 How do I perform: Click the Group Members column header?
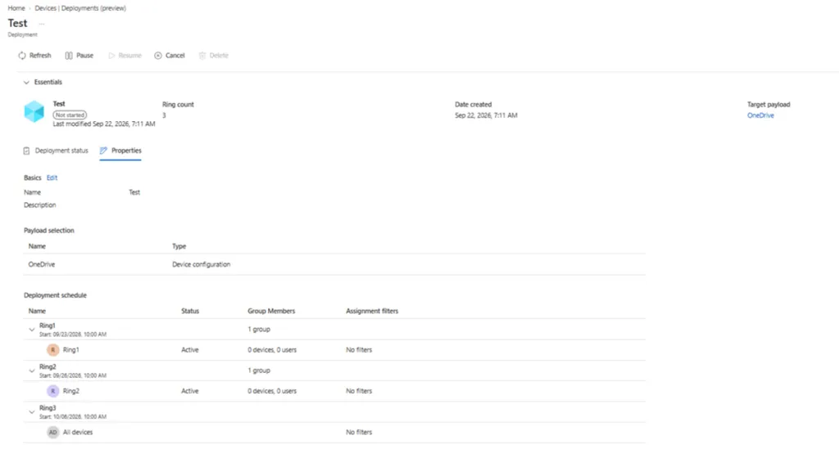pyautogui.click(x=271, y=311)
